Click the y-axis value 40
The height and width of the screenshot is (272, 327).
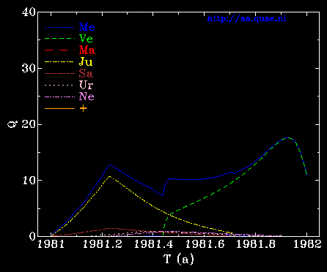point(29,12)
